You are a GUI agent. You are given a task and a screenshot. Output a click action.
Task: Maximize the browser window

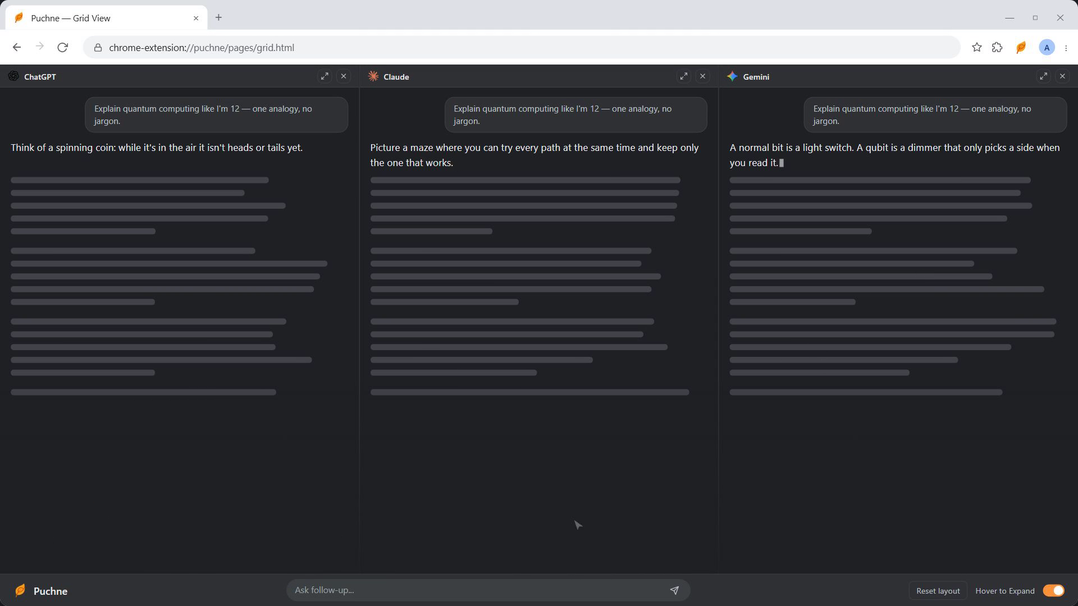coord(1035,18)
